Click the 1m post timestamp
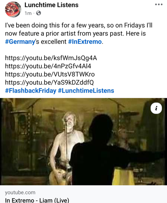This screenshot has width=167, height=203. (28, 13)
